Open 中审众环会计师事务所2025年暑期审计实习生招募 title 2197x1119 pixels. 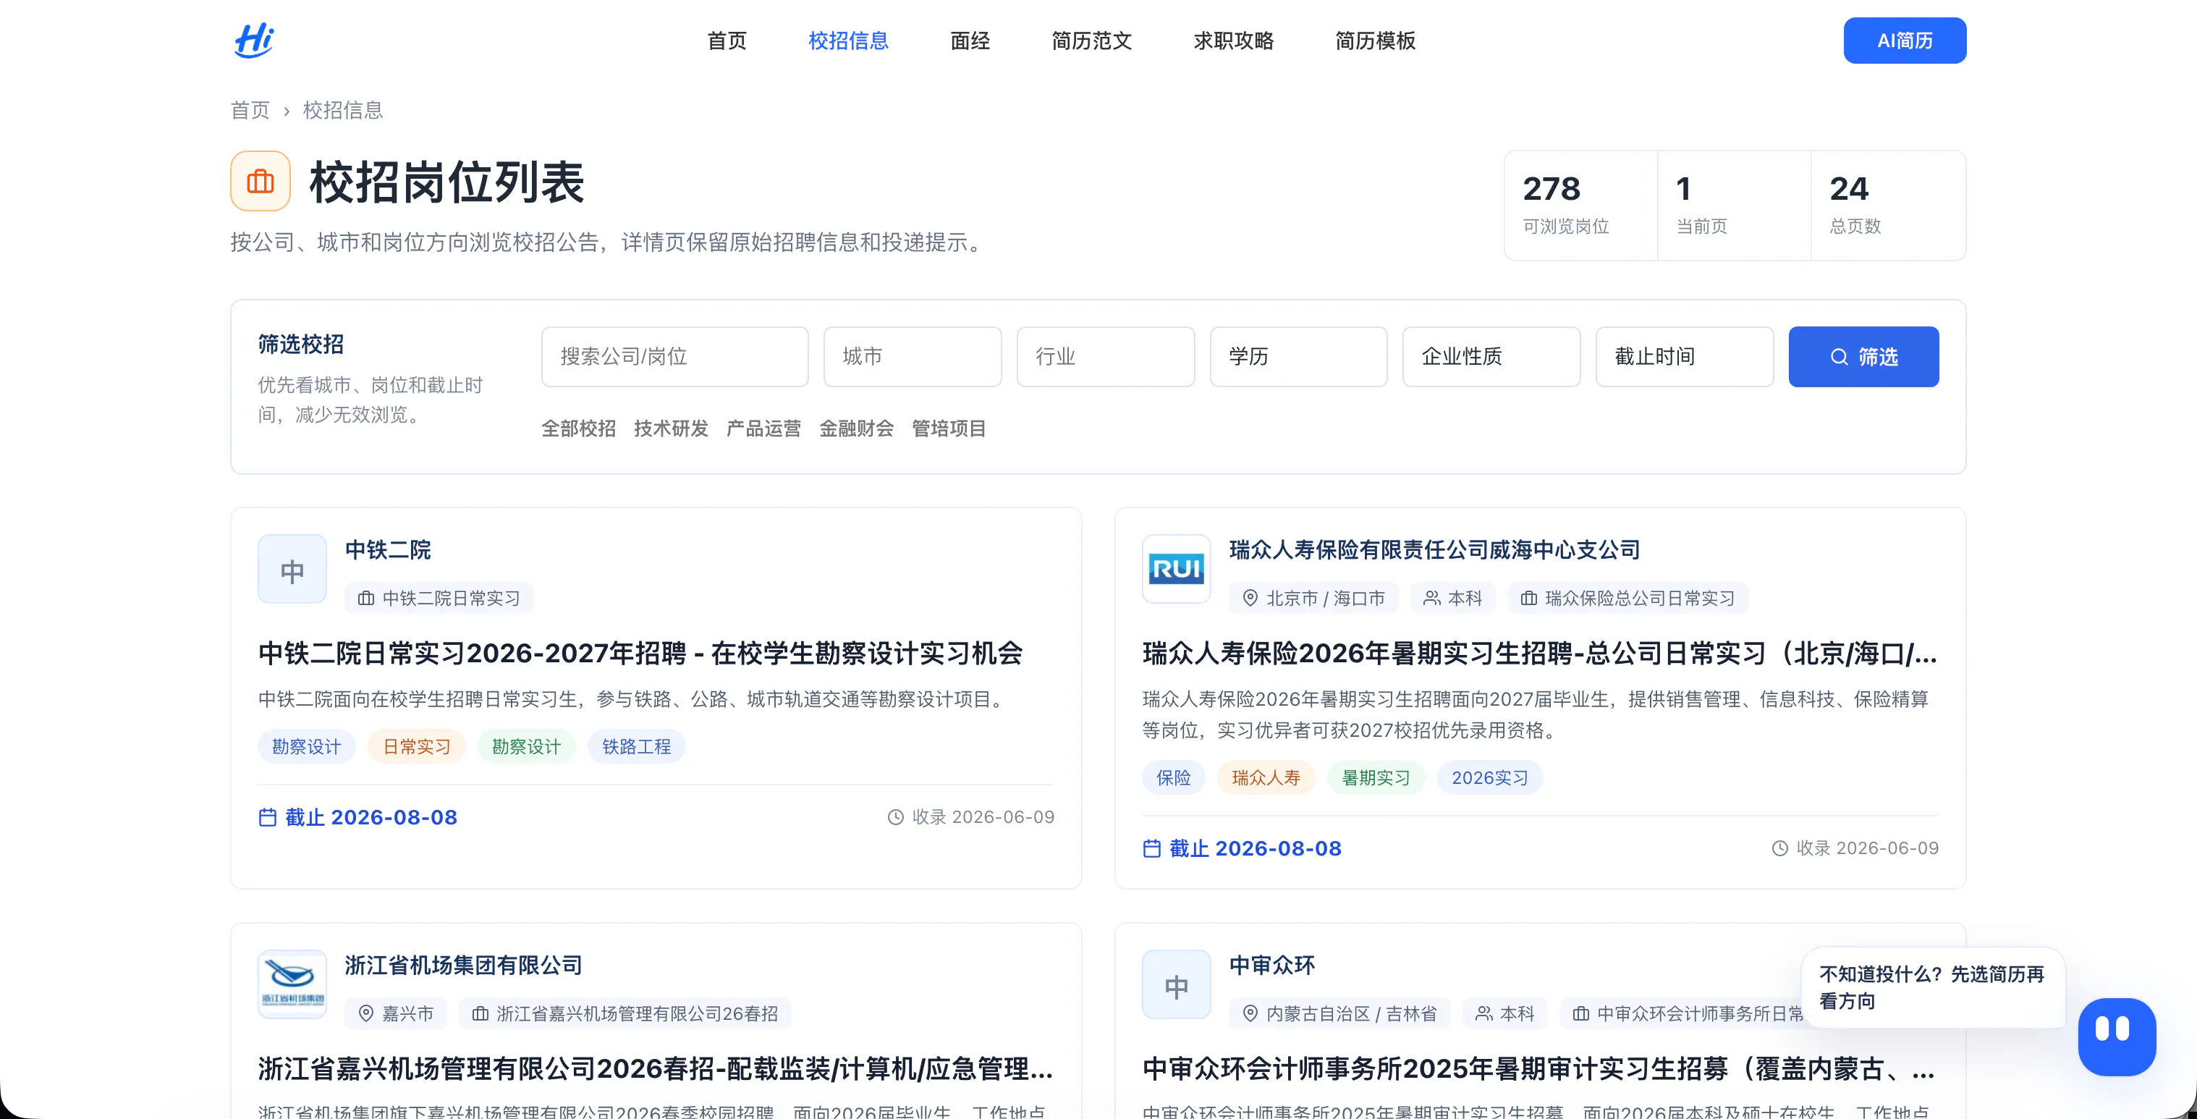1539,1068
